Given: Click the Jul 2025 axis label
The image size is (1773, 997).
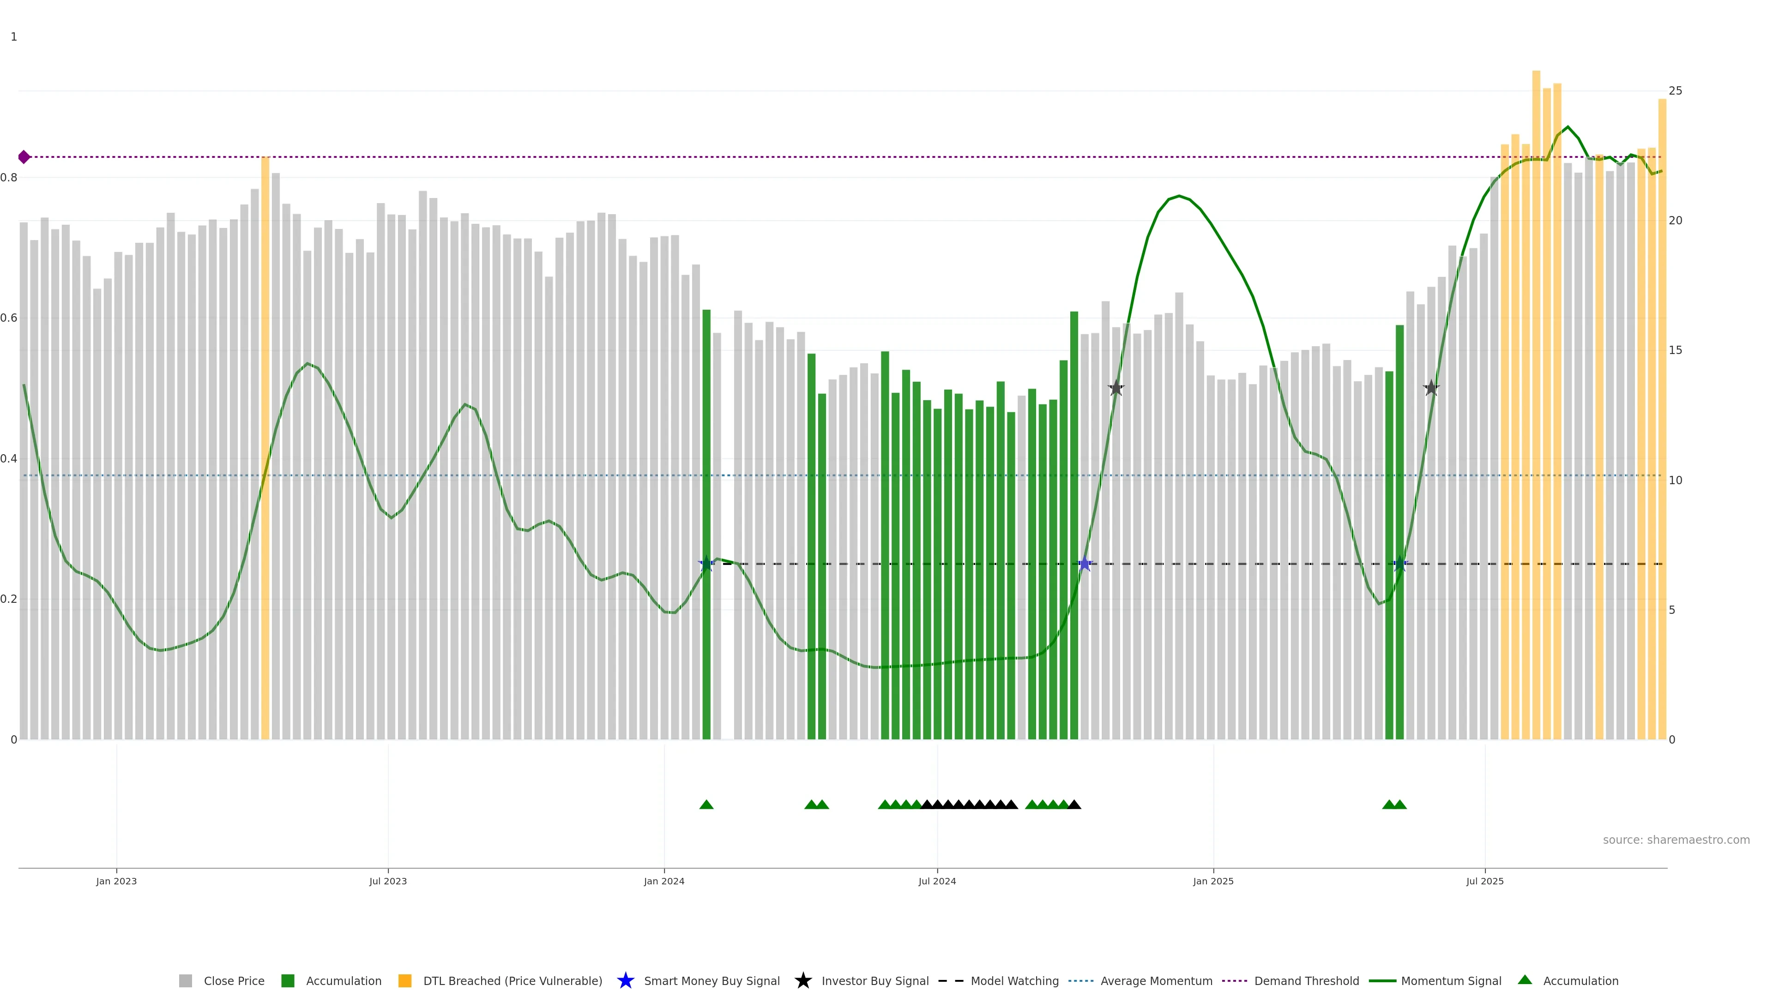Looking at the screenshot, I should click(x=1484, y=881).
